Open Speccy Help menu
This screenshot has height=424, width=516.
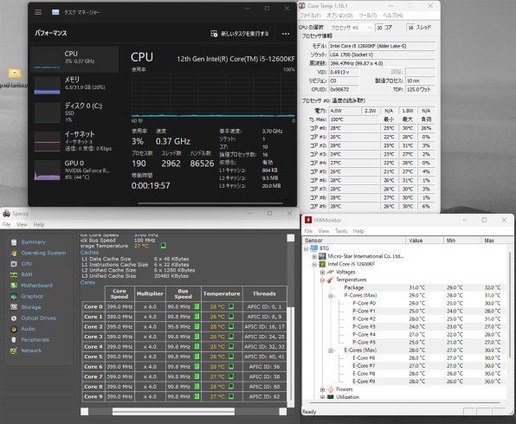point(38,225)
